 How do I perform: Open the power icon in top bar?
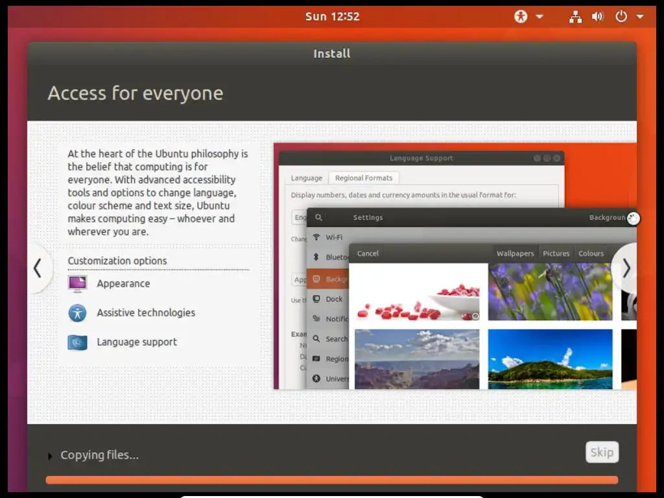621,16
